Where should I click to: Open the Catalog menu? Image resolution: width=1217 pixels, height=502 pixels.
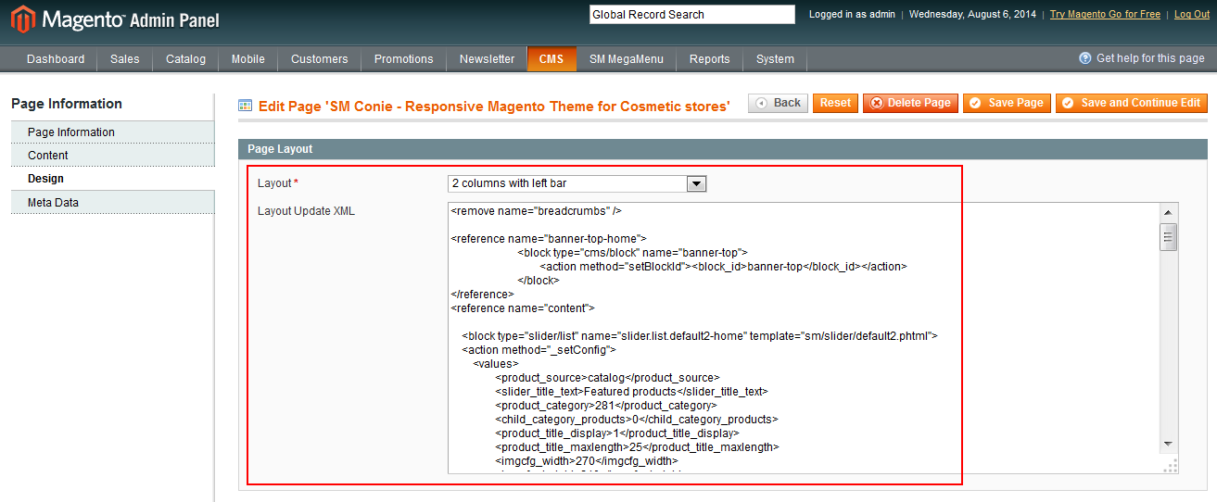tap(186, 59)
